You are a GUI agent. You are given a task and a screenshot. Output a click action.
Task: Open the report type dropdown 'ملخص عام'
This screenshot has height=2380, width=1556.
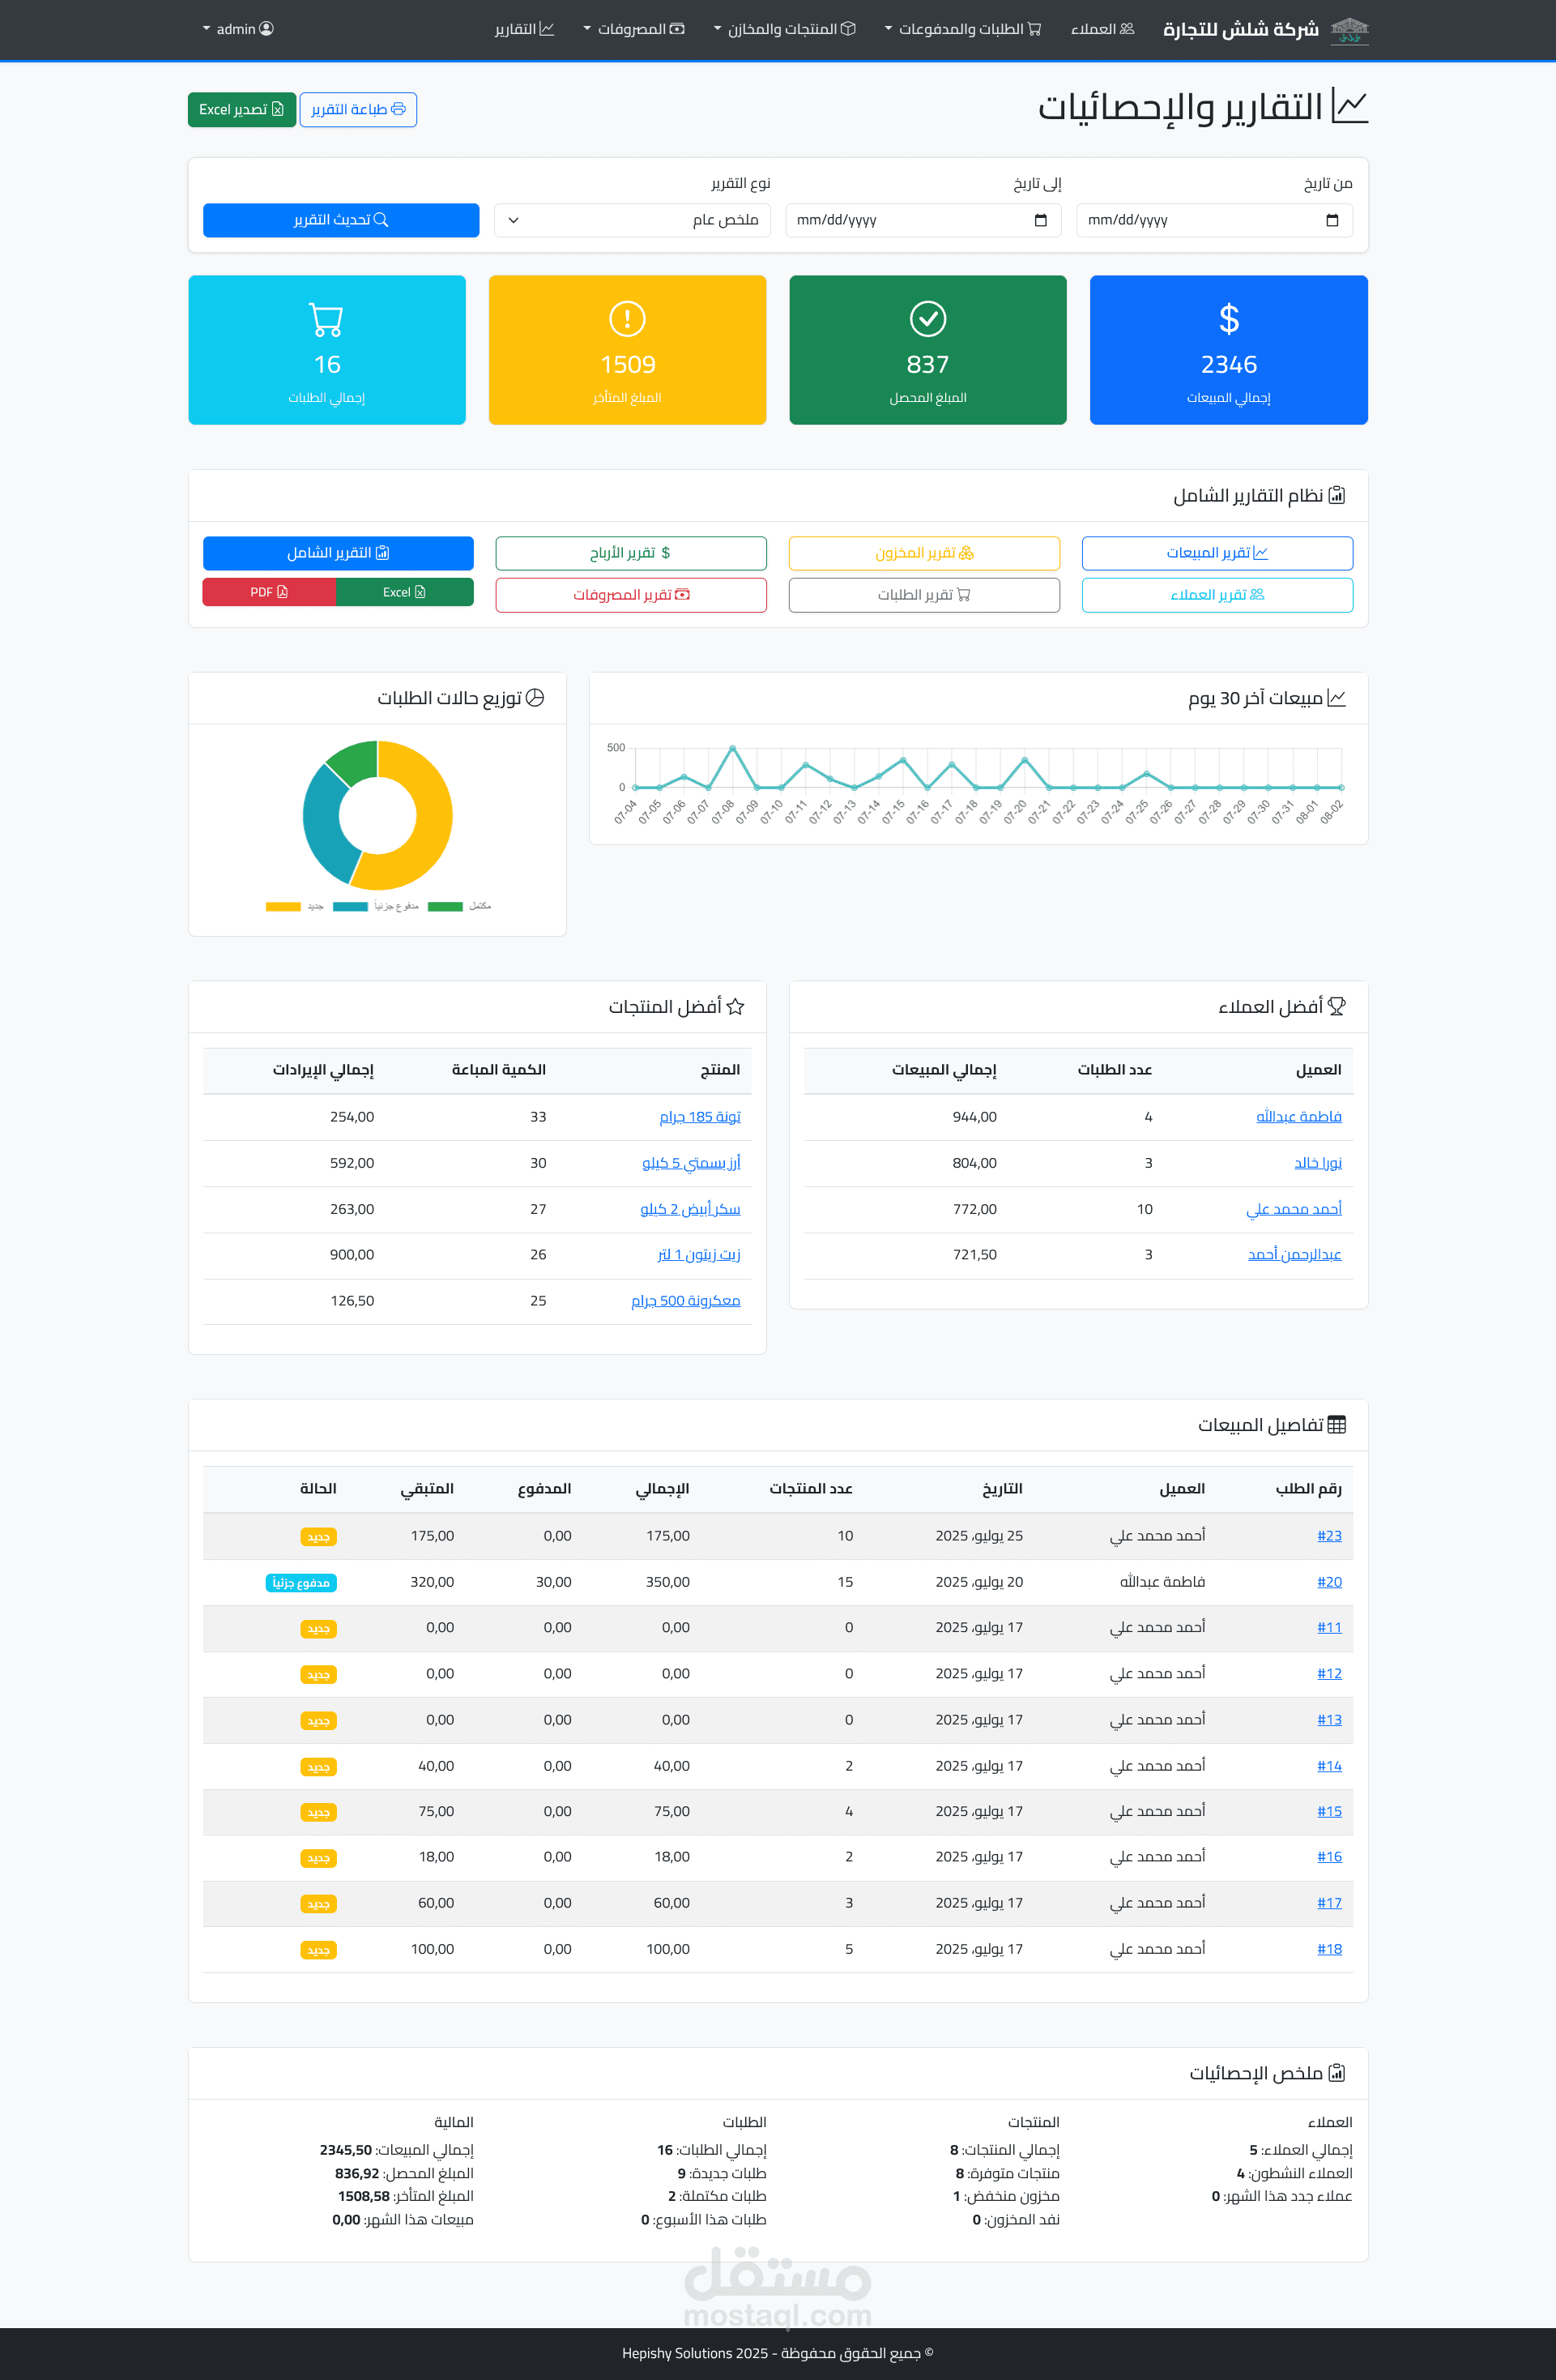[632, 220]
